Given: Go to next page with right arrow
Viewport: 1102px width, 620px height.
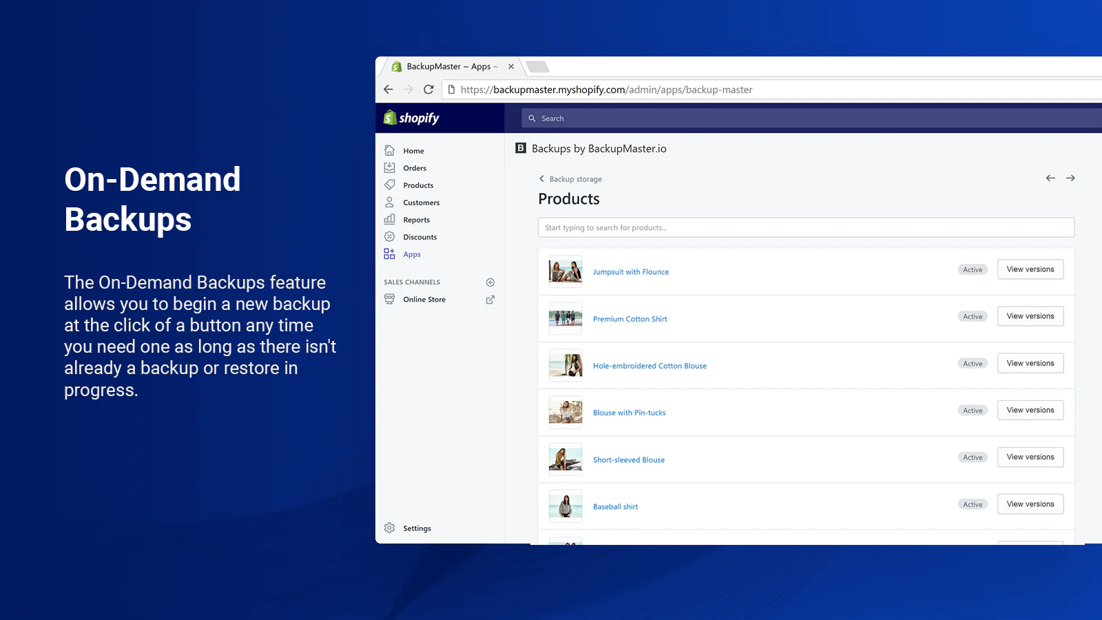Looking at the screenshot, I should [1070, 178].
